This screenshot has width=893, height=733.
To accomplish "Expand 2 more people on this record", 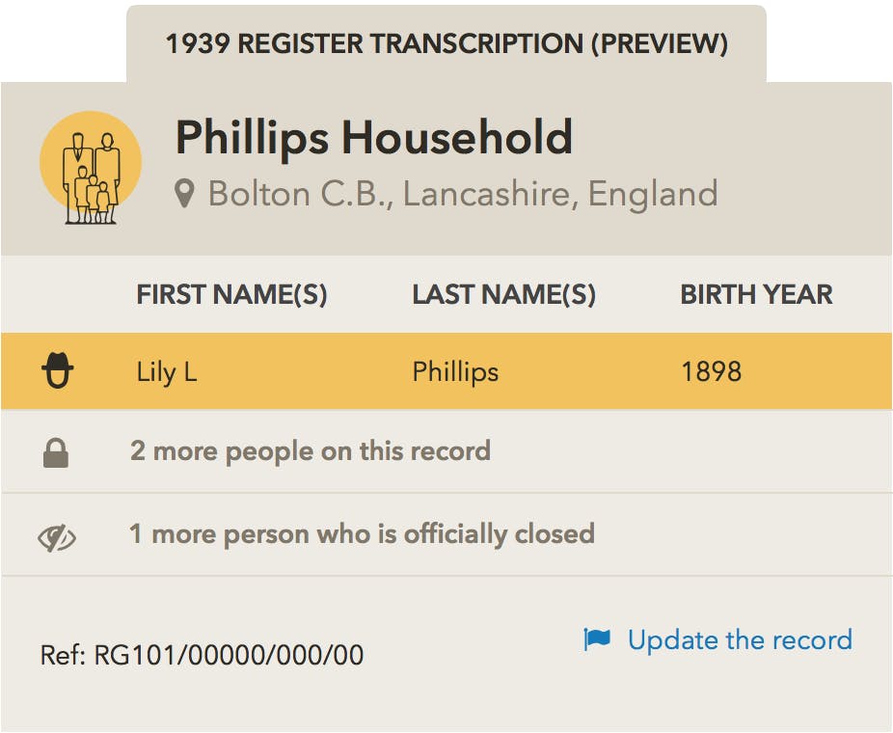I will (311, 451).
